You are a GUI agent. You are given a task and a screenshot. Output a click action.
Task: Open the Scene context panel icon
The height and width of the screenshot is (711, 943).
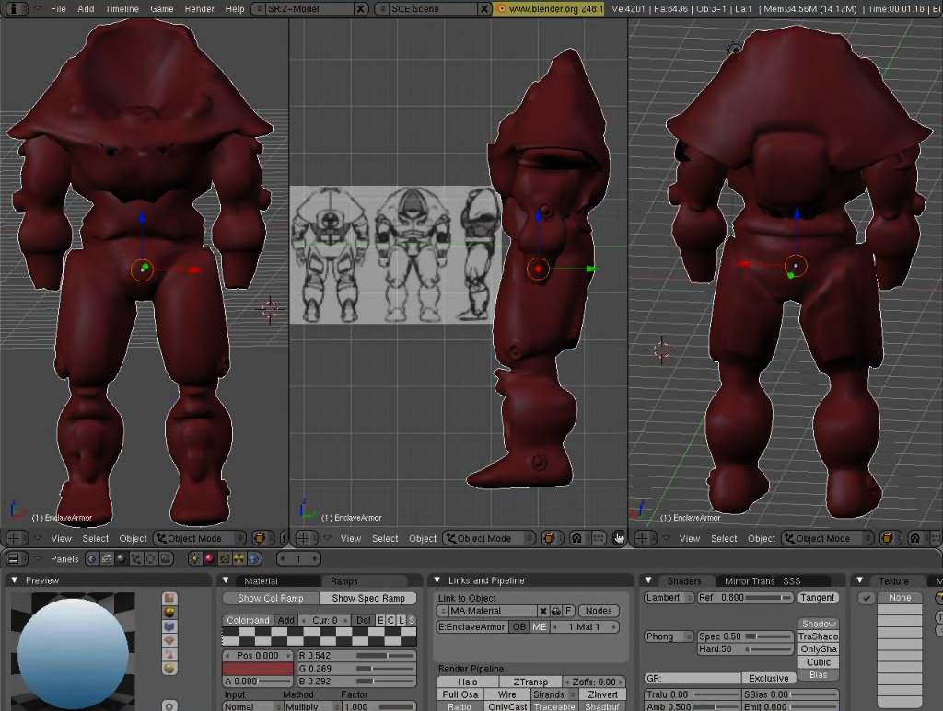click(x=166, y=559)
